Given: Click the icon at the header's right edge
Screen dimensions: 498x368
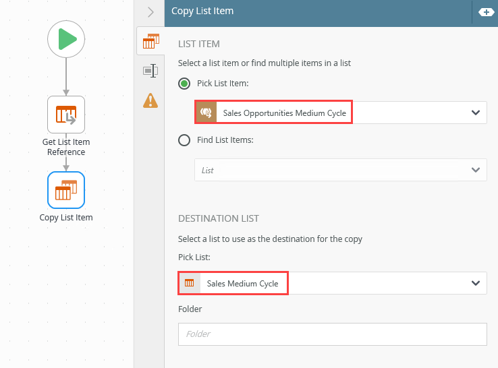Looking at the screenshot, I should [x=486, y=12].
